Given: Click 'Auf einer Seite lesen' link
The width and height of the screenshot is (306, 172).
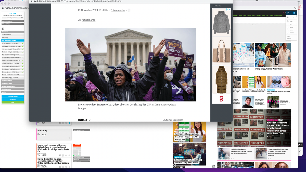Looking at the screenshot, I should click(173, 120).
